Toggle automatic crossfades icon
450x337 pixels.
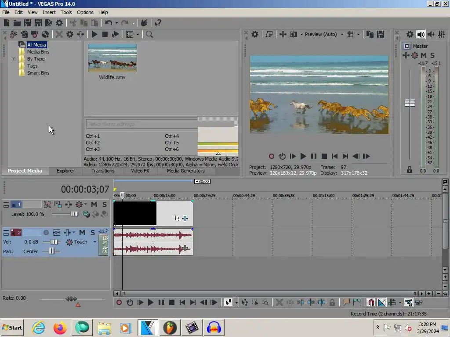click(x=382, y=302)
